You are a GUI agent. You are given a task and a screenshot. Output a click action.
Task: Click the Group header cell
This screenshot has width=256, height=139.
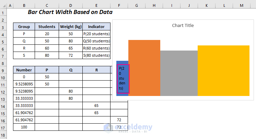coord(24,27)
